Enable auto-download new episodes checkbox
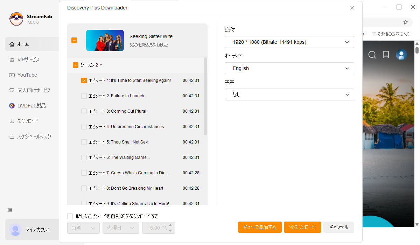Viewport: 420px width, 245px height. tap(70, 216)
